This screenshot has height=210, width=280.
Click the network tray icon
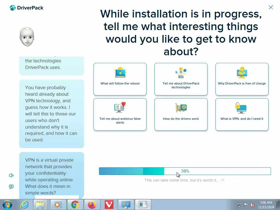(239, 205)
